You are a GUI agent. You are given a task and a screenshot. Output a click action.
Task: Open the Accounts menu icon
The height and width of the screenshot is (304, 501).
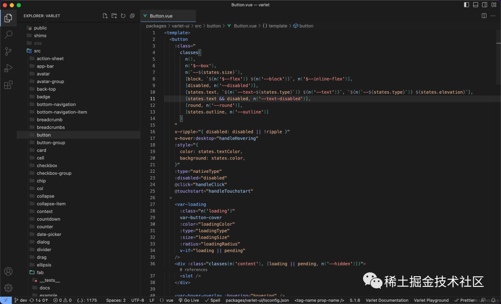point(8,272)
